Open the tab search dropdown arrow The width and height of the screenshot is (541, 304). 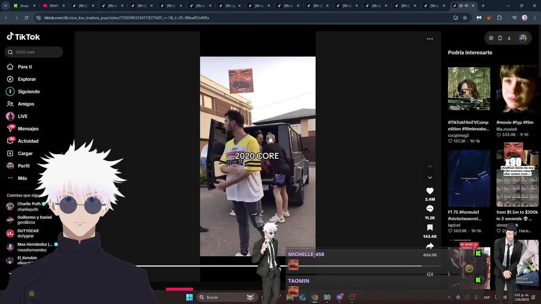coord(6,6)
